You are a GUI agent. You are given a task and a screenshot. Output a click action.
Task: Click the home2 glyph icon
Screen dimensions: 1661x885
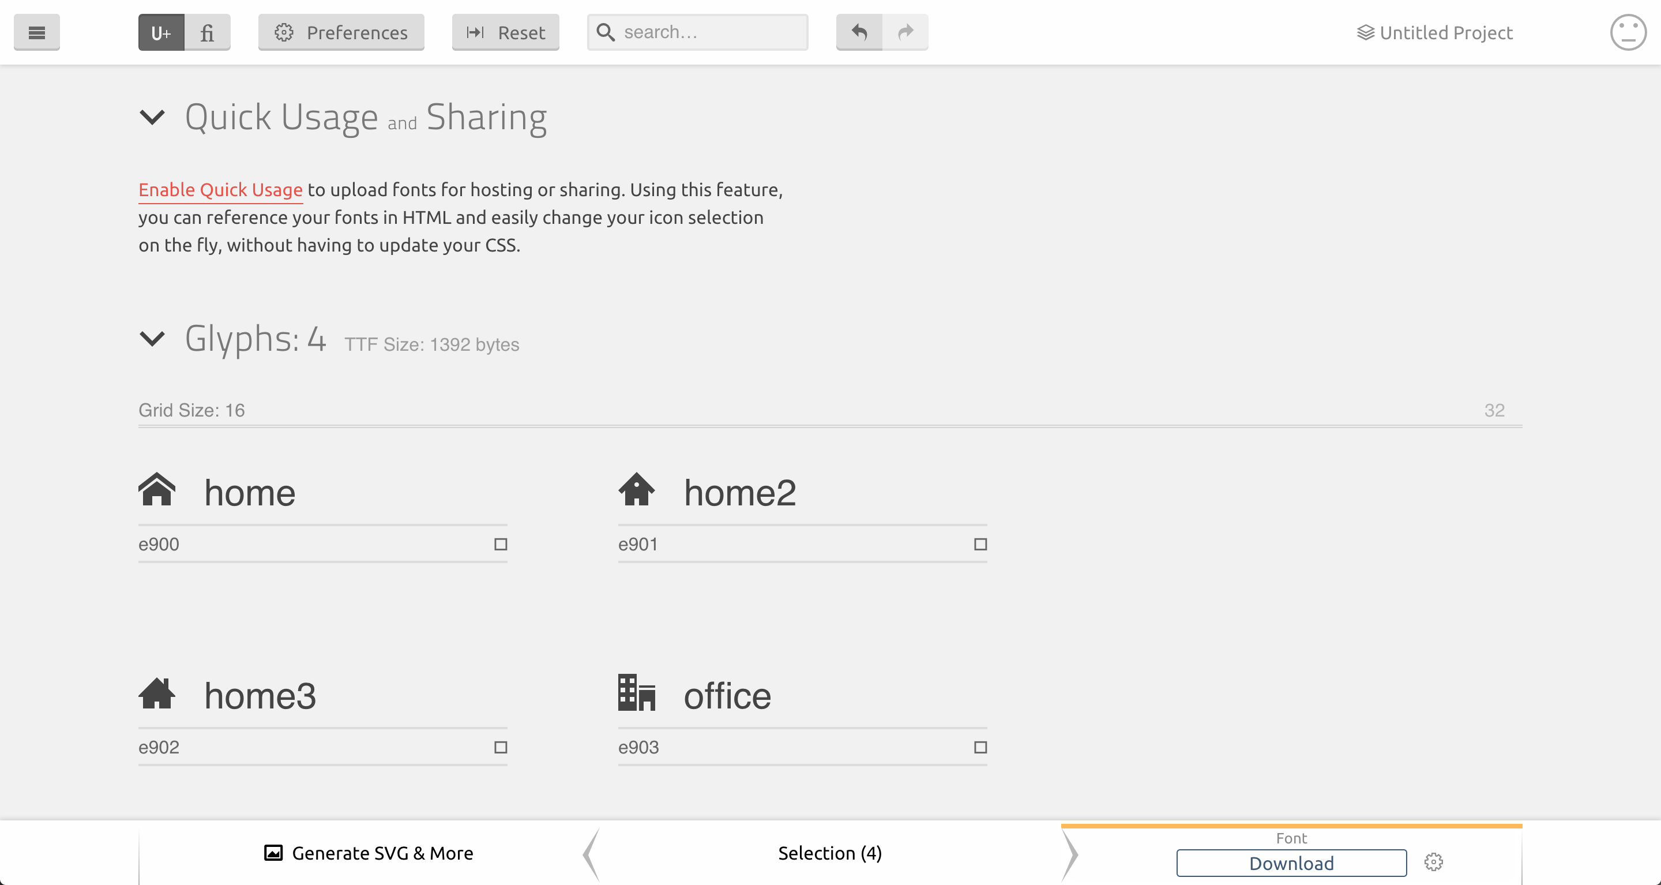(636, 490)
